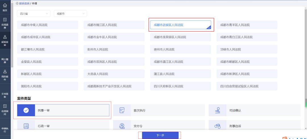Choose the 司法确认 stamp icon
This screenshot has height=139, width=307.
(217, 110)
